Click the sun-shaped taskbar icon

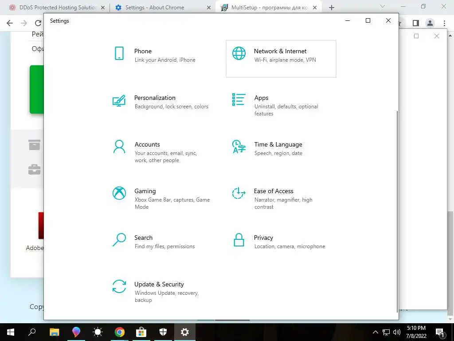click(98, 332)
